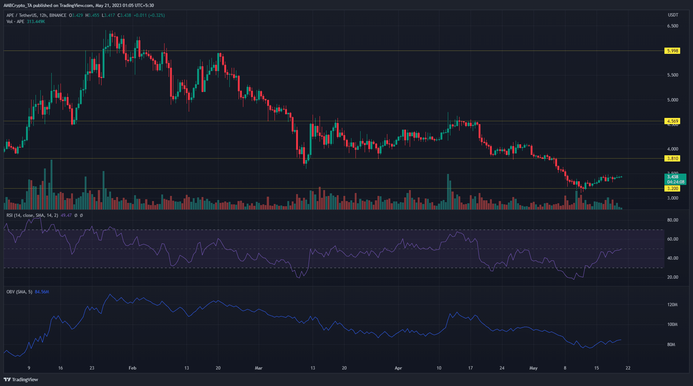Click the BINANCE exchange label
Screen dimensions: 693x386
pos(58,15)
